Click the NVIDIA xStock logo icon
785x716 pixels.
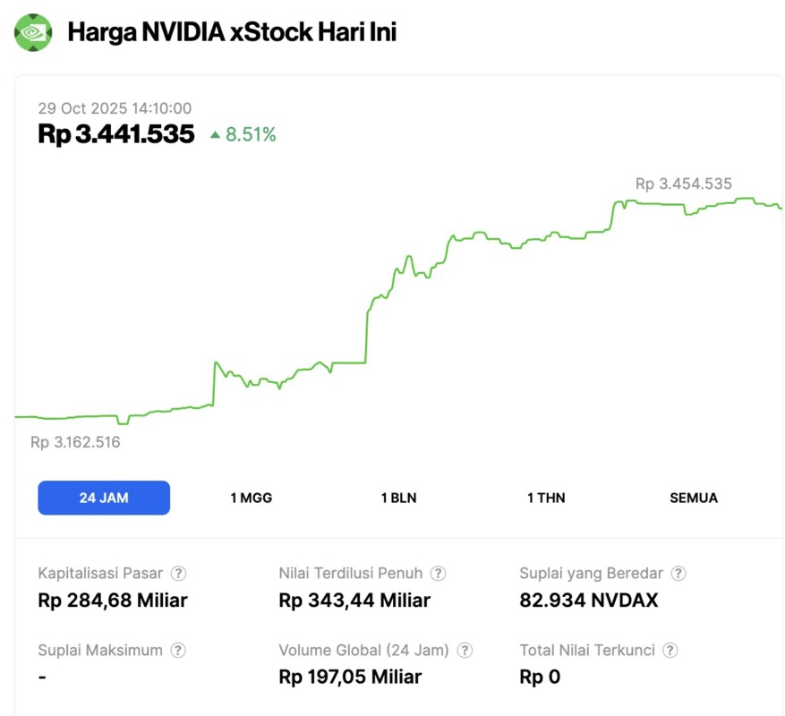pyautogui.click(x=33, y=32)
